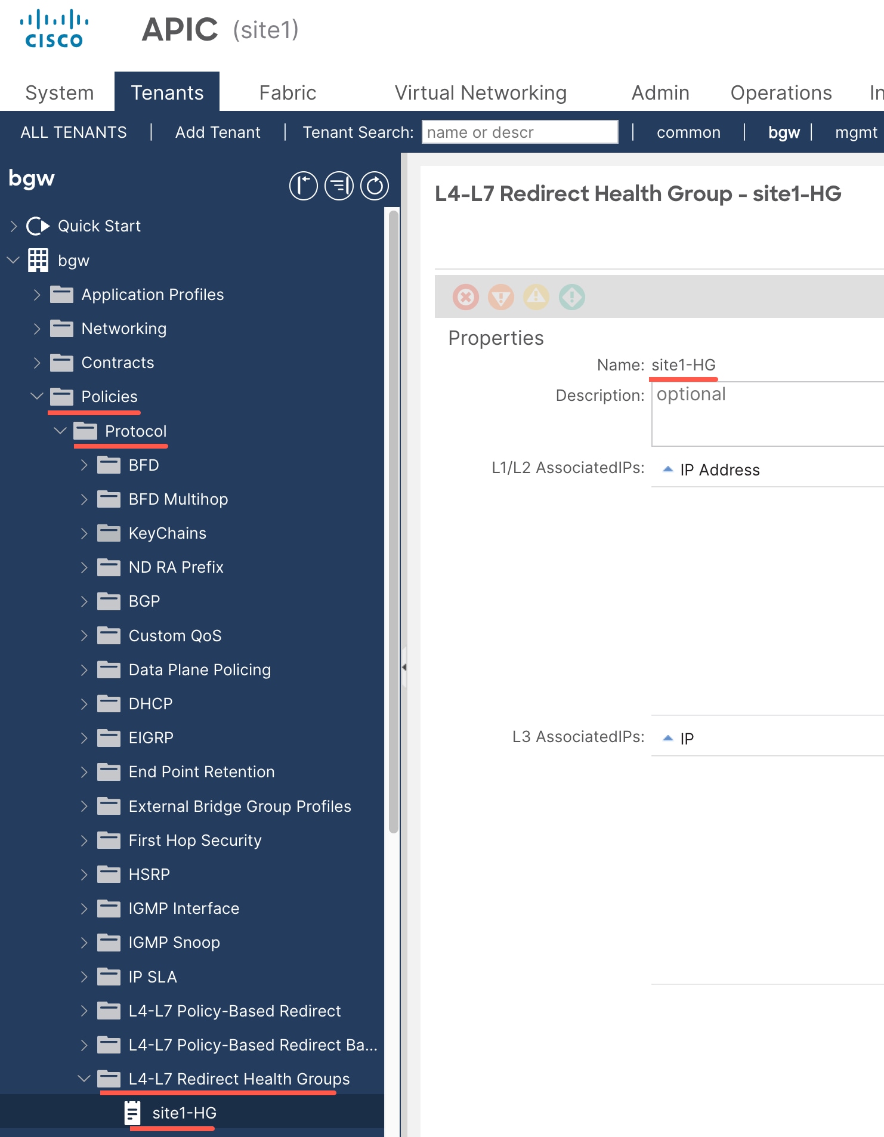884x1137 pixels.
Task: Click the major faults icon
Action: pos(501,296)
